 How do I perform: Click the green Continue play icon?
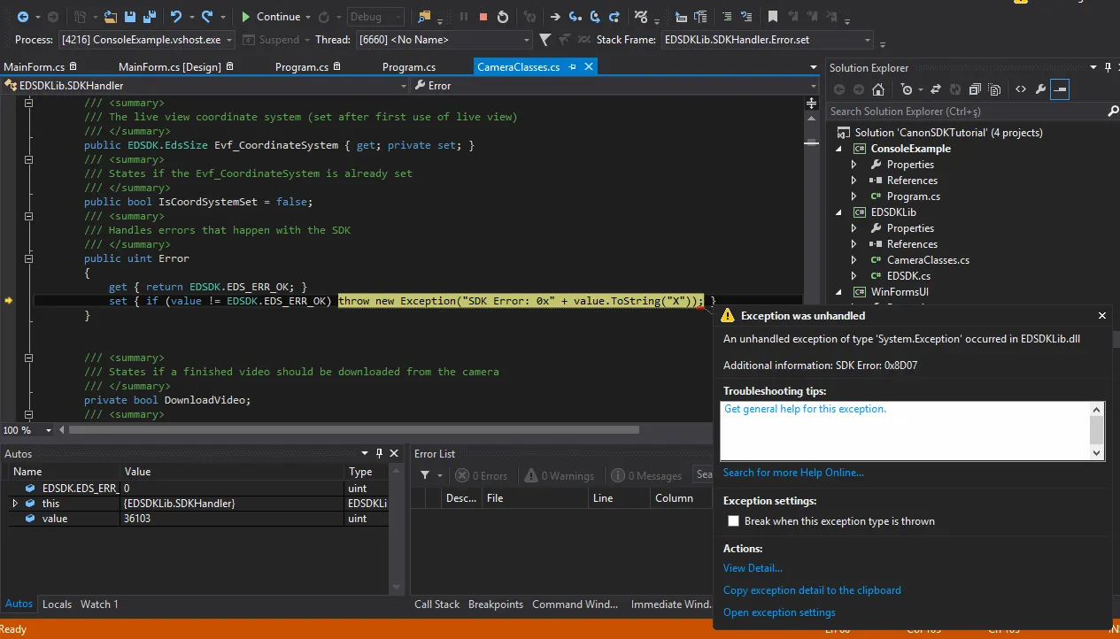pos(246,17)
